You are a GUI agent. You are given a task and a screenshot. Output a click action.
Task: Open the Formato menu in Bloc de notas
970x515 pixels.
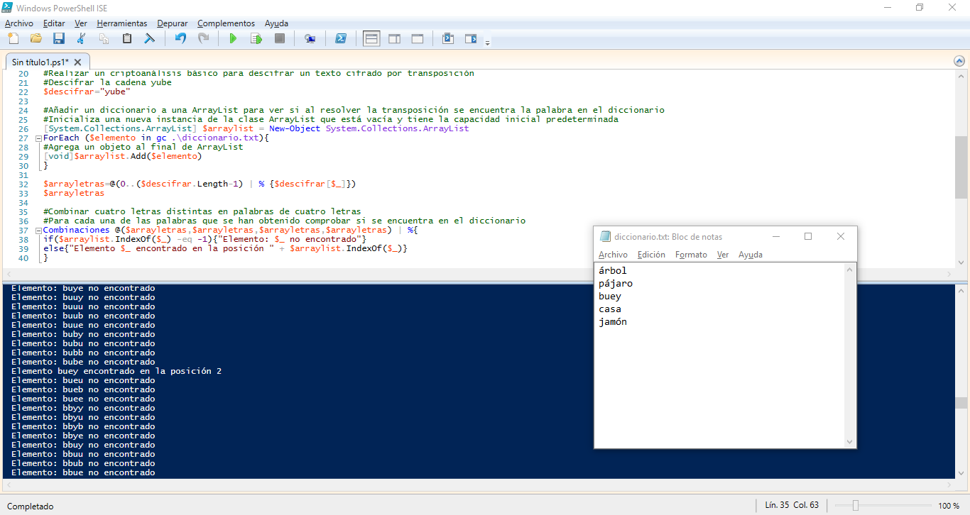point(691,255)
